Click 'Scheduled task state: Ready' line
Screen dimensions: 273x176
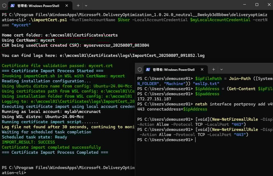pos(34,137)
